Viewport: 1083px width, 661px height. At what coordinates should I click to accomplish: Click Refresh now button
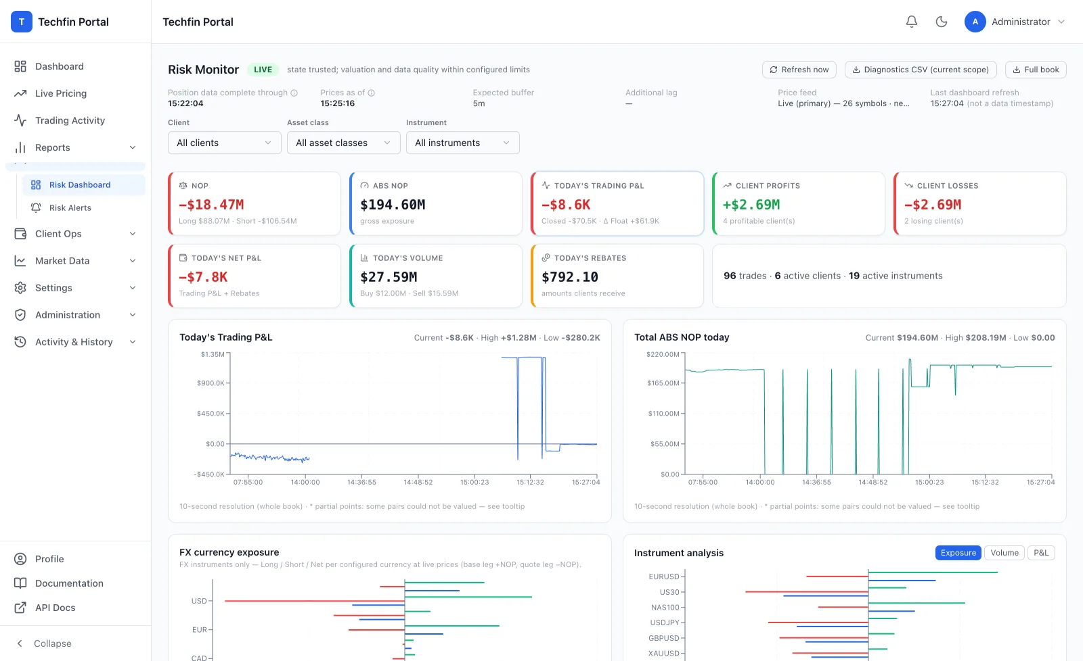point(799,70)
